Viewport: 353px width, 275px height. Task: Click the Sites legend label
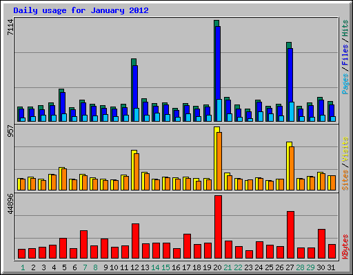(x=345, y=180)
